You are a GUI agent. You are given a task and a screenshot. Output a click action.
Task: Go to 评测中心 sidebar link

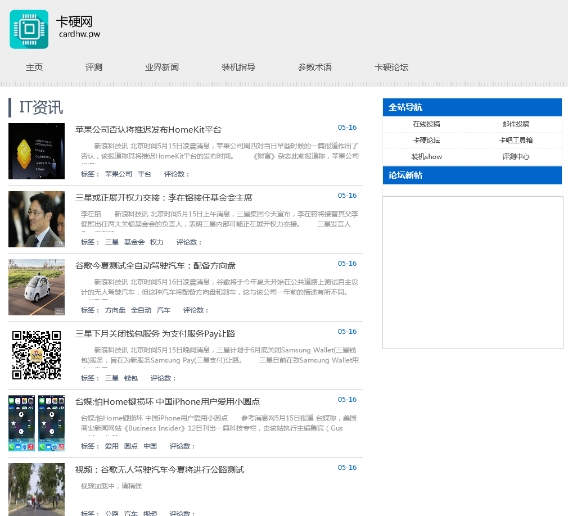[516, 157]
